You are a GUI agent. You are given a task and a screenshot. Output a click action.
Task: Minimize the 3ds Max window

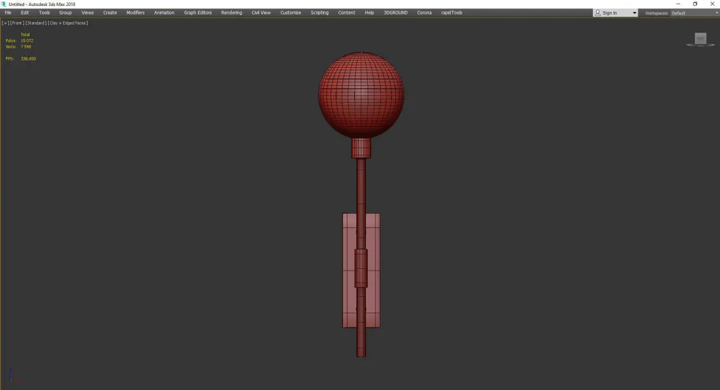tap(678, 4)
